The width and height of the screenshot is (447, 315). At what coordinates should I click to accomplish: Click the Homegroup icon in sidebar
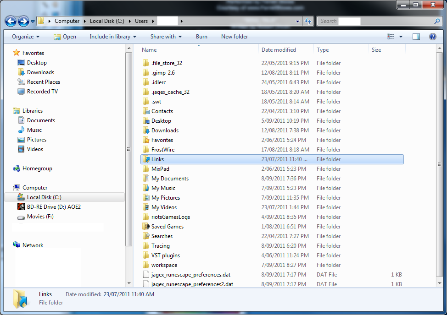pos(17,168)
